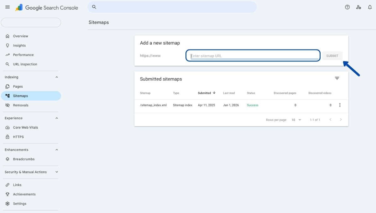Click the HTTPS padlock icon
The width and height of the screenshot is (376, 213).
(8, 137)
